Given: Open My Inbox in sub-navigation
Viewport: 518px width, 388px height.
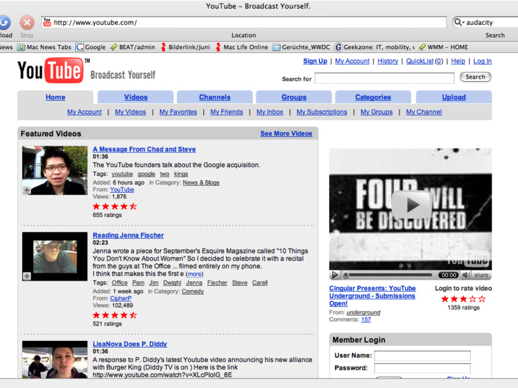Looking at the screenshot, I should (270, 112).
